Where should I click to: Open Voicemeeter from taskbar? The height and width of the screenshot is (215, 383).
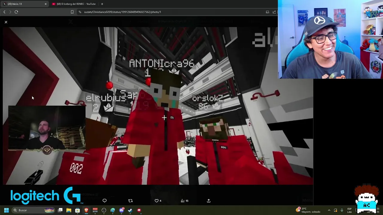coord(95,210)
